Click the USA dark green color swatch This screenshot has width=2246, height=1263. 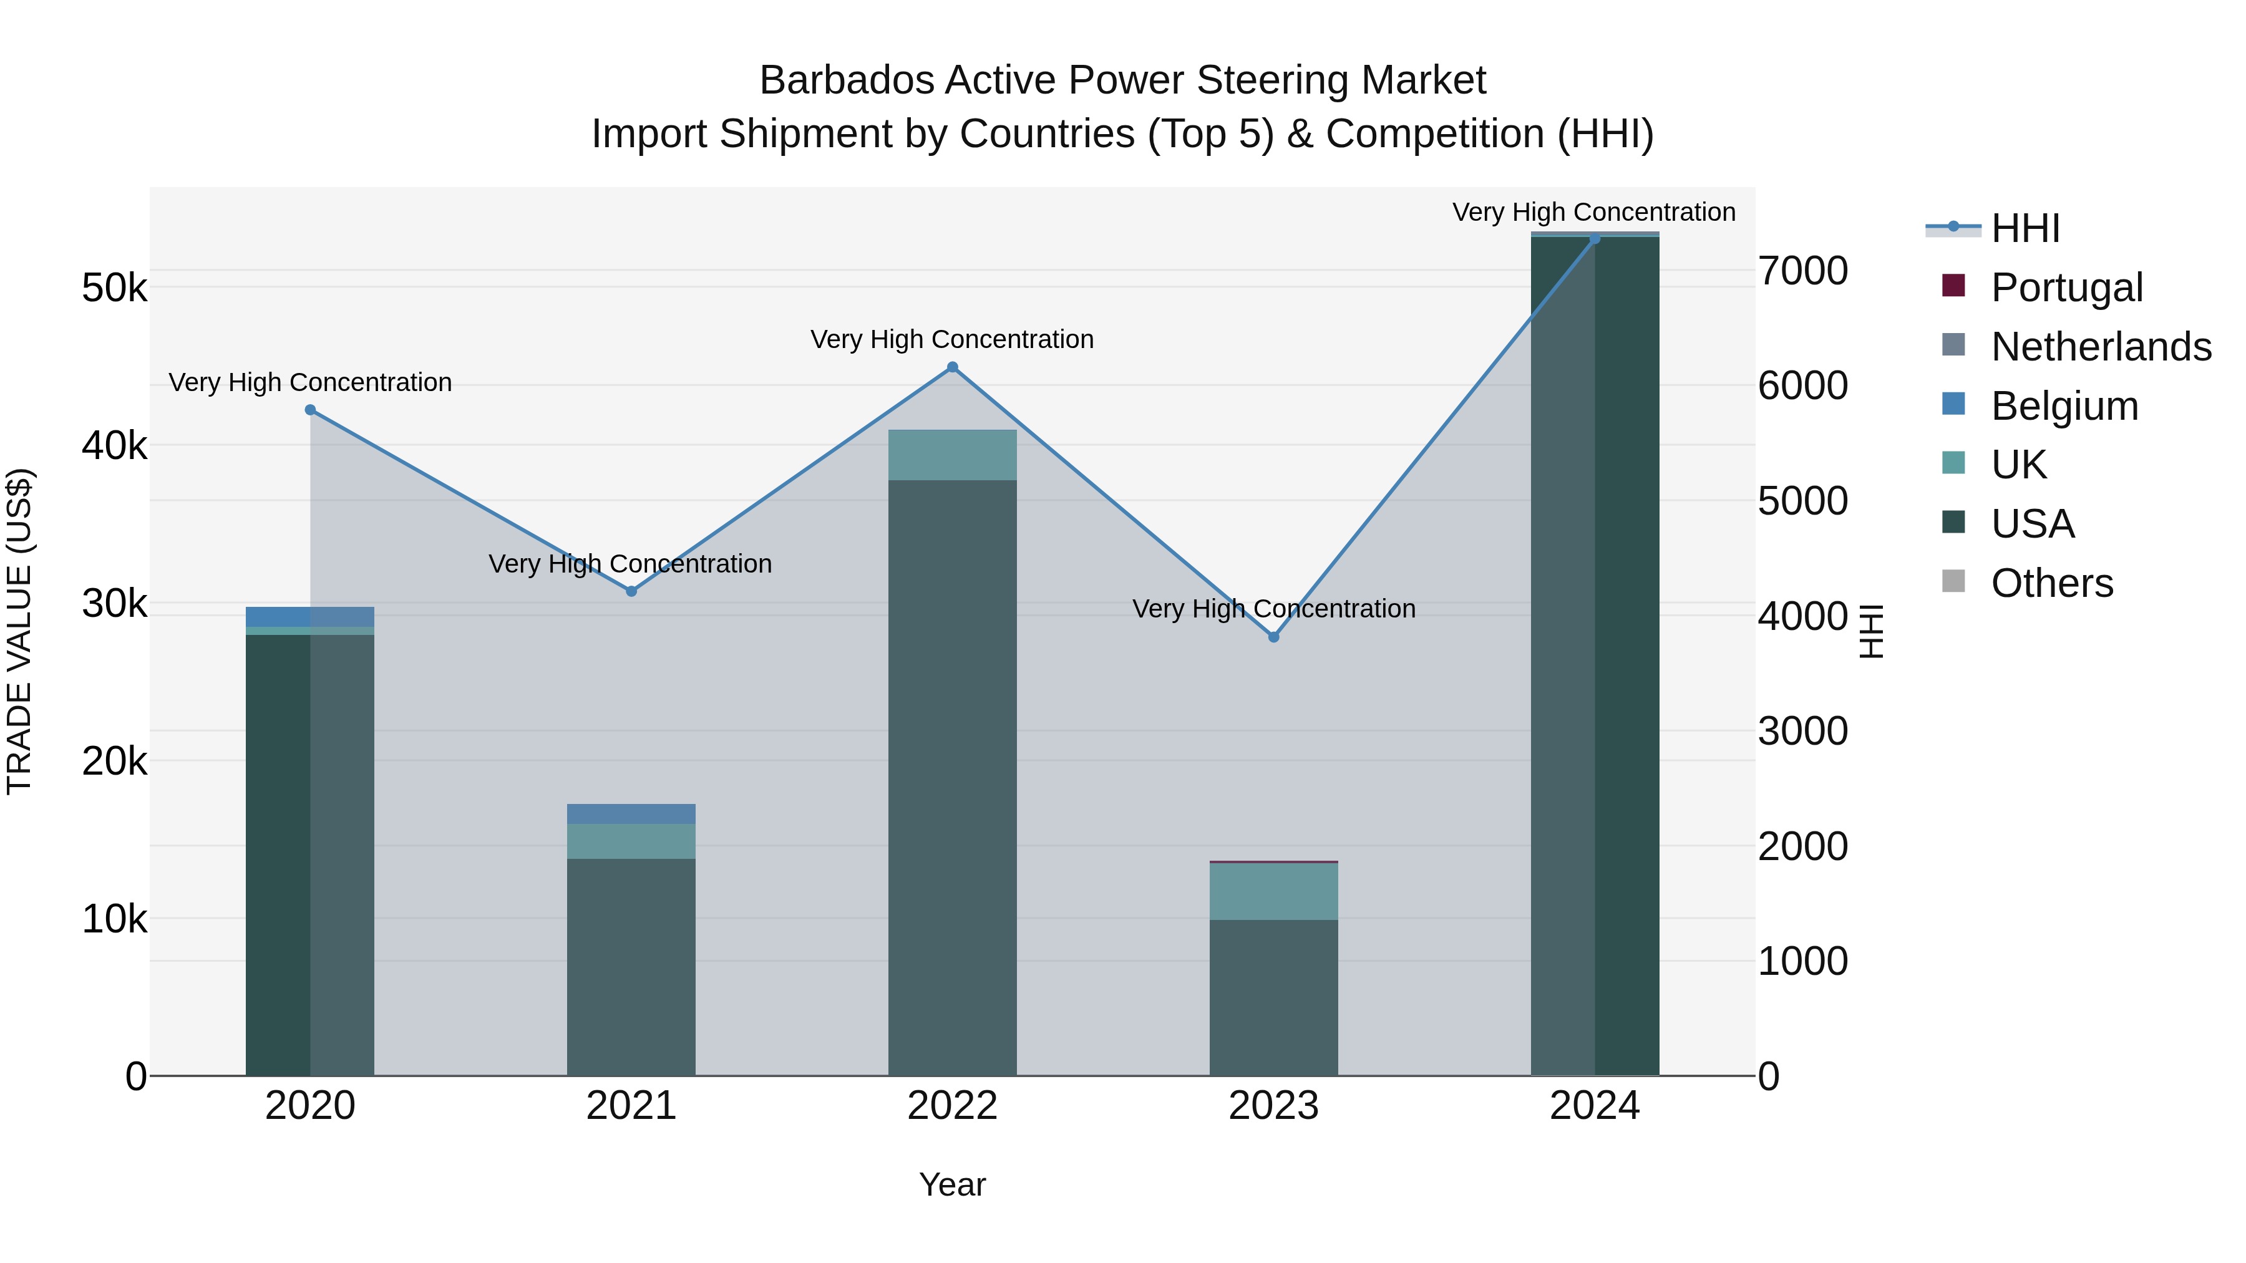[x=1954, y=521]
